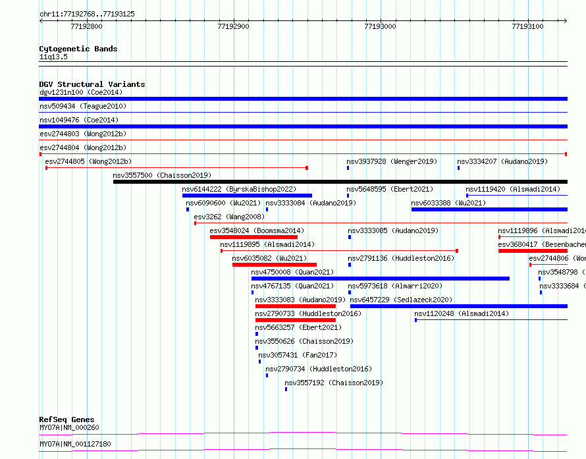The image size is (586, 459).
Task: Click the nsv2790734 (Huddleston2016) label
Action: pos(319,369)
